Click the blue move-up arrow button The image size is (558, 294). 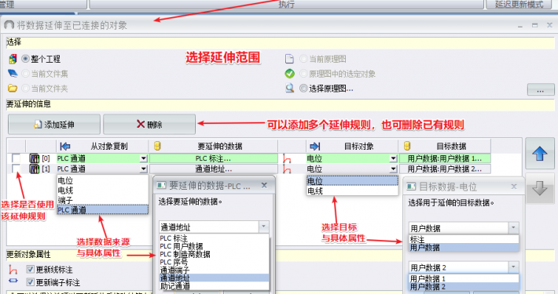(x=539, y=154)
